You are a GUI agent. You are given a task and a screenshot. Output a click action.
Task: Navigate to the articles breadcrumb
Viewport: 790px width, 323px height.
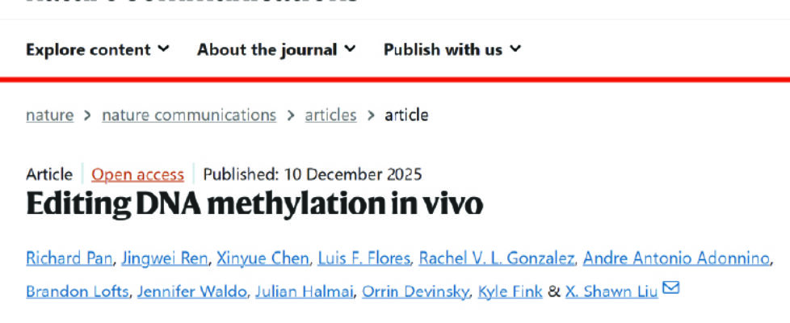click(x=330, y=115)
